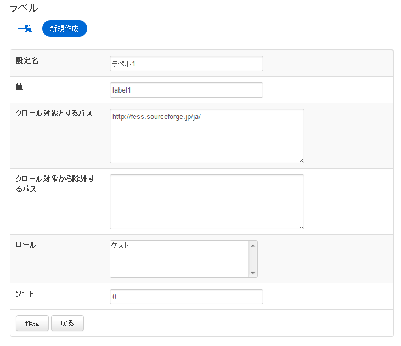The width and height of the screenshot is (401, 346).
Task: Click the empty クロール対象から除外するパス textarea
Action: pyautogui.click(x=206, y=201)
